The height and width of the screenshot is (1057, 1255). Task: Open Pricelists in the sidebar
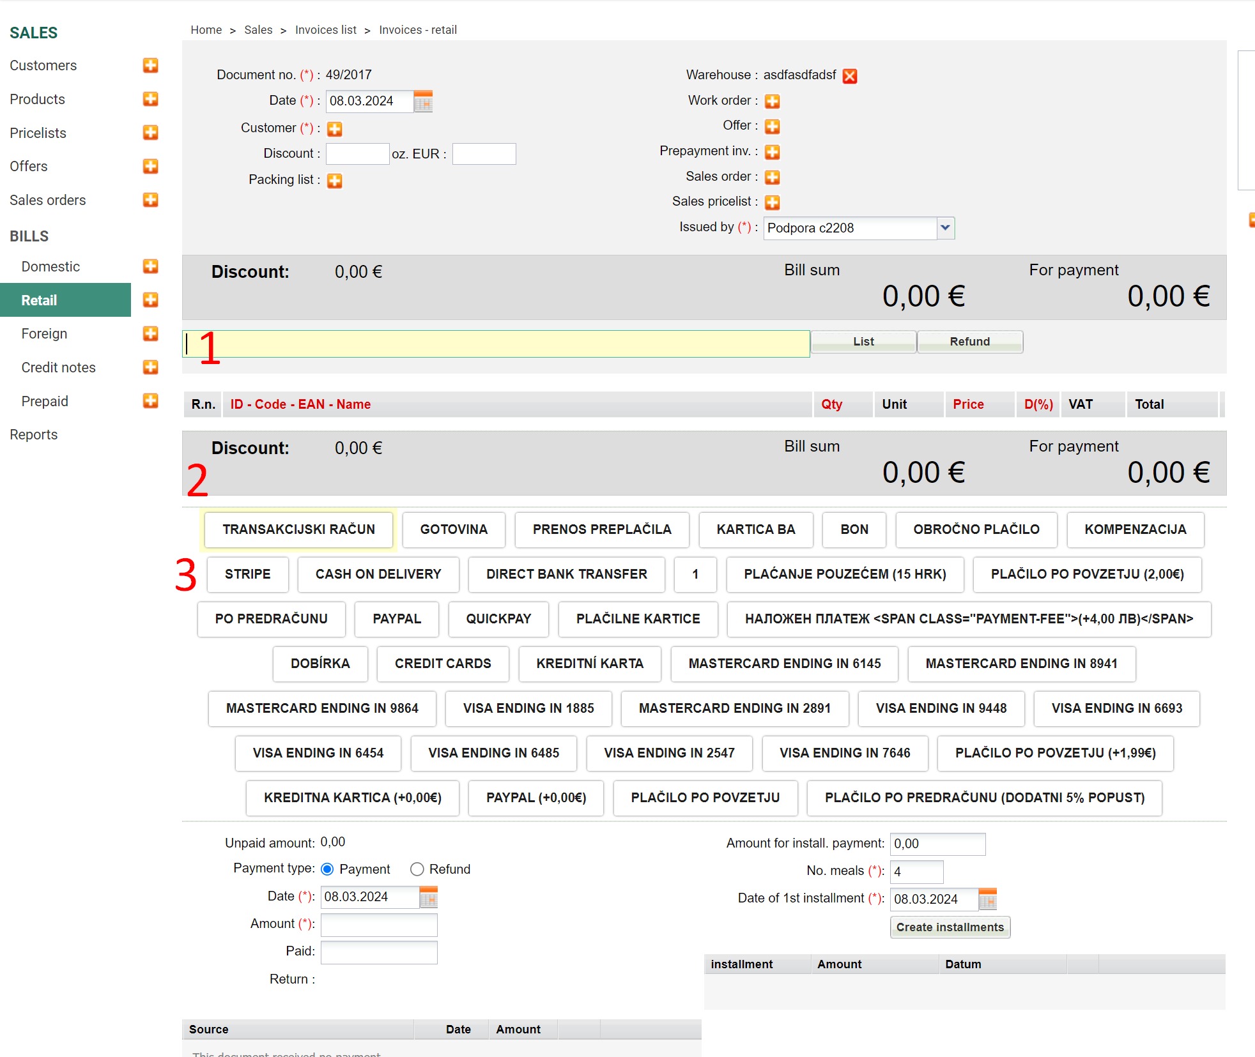pyautogui.click(x=38, y=133)
